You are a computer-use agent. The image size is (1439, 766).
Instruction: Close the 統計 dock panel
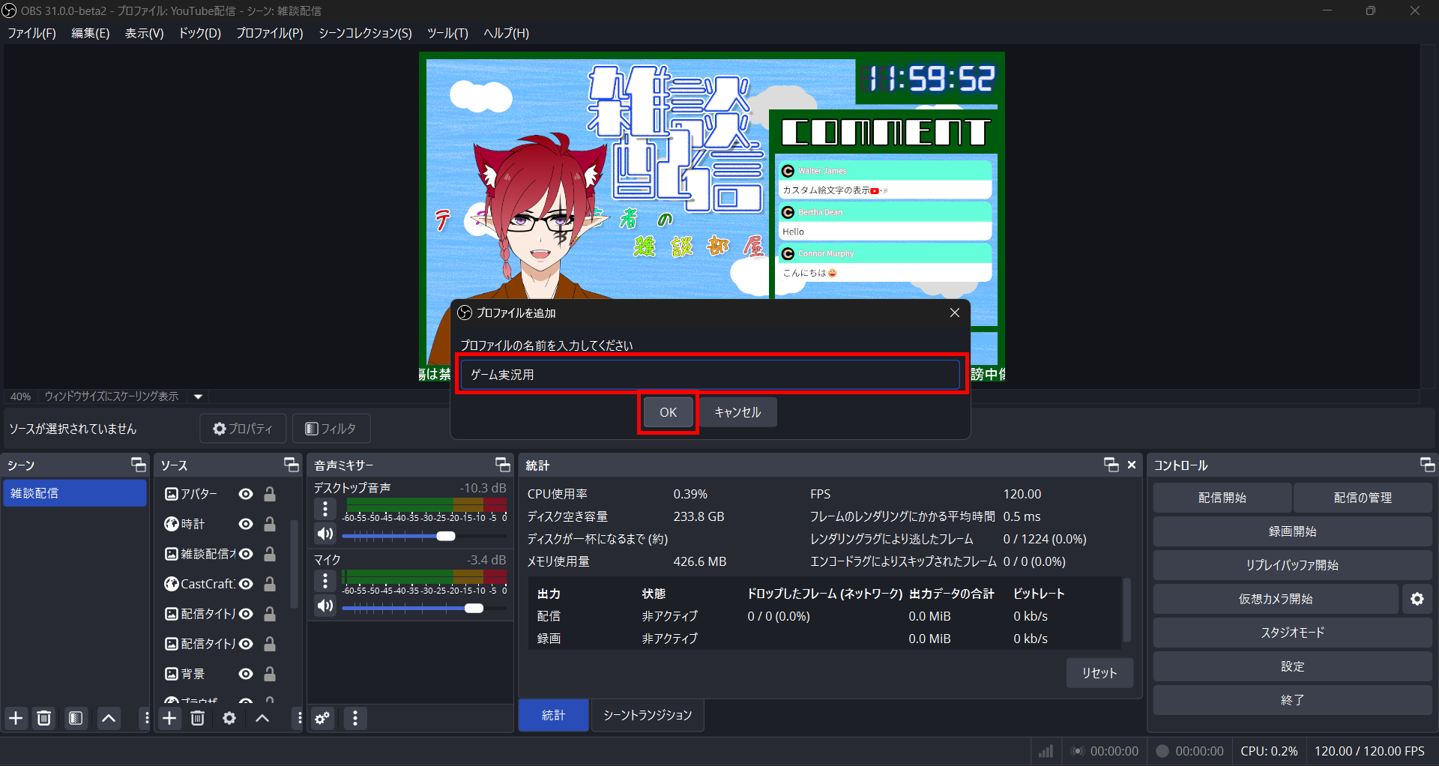pyautogui.click(x=1132, y=465)
